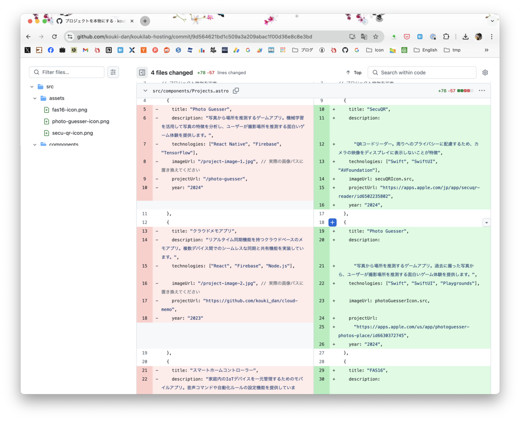Show more bookmarks chevron
520x421 pixels.
486,50
